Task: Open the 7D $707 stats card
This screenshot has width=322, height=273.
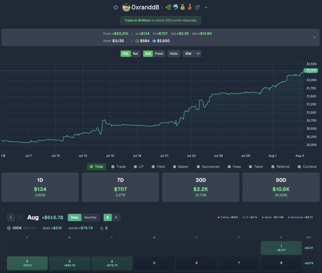Action: tap(120, 187)
